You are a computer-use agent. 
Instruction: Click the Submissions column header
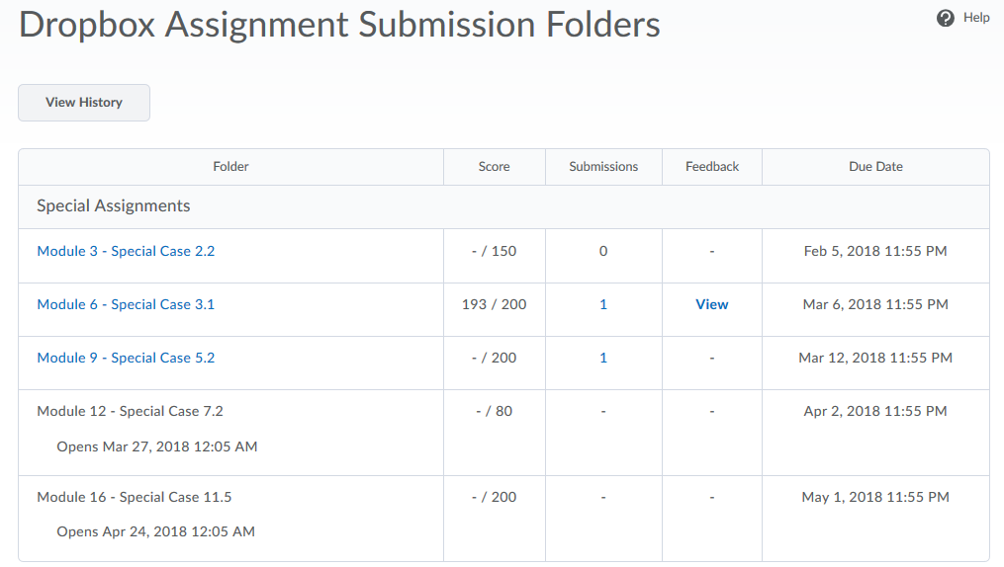(x=603, y=167)
